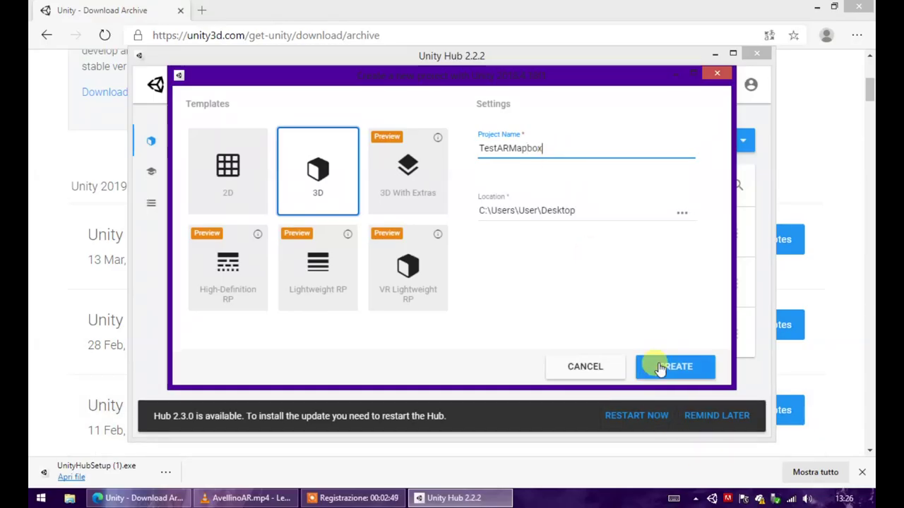Select the 3D template
The height and width of the screenshot is (508, 904).
tap(318, 171)
